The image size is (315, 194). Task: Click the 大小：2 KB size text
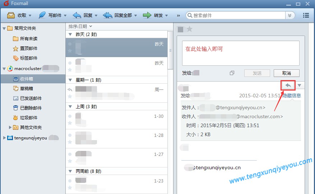tap(198, 134)
